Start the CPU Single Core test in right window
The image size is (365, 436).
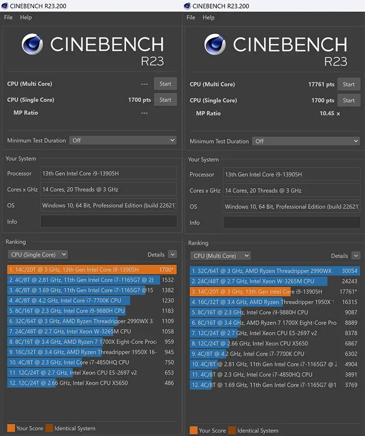coord(348,100)
